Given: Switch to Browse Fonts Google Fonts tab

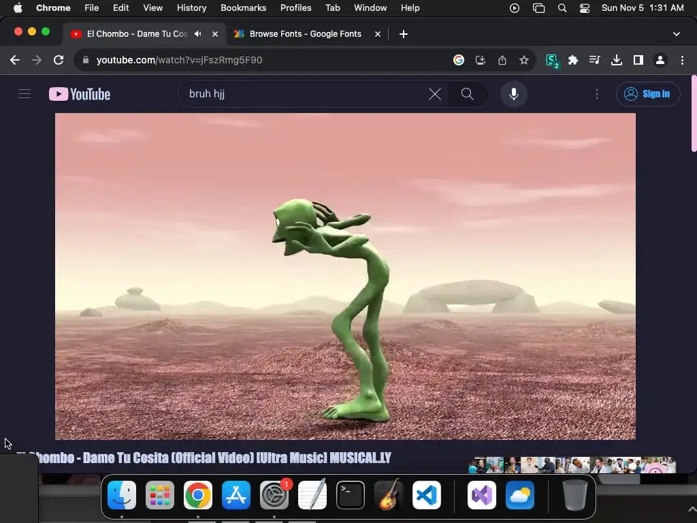Looking at the screenshot, I should (306, 34).
